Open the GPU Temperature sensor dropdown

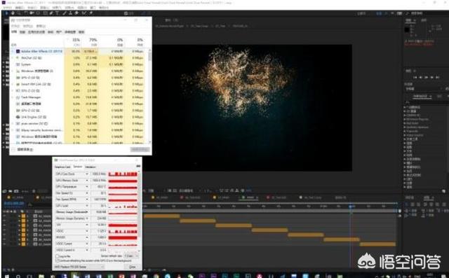pos(87,186)
